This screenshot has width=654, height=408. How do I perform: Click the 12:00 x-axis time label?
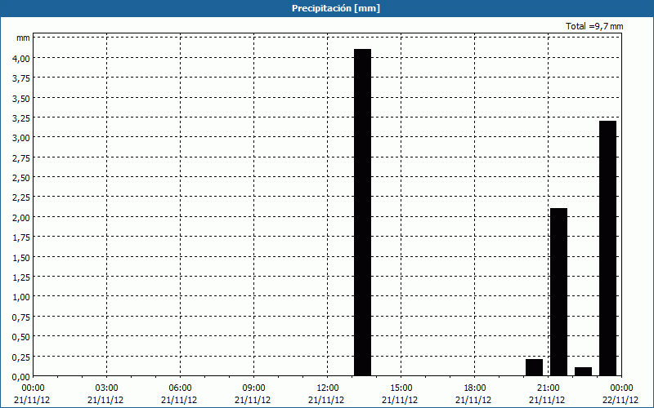tap(328, 388)
